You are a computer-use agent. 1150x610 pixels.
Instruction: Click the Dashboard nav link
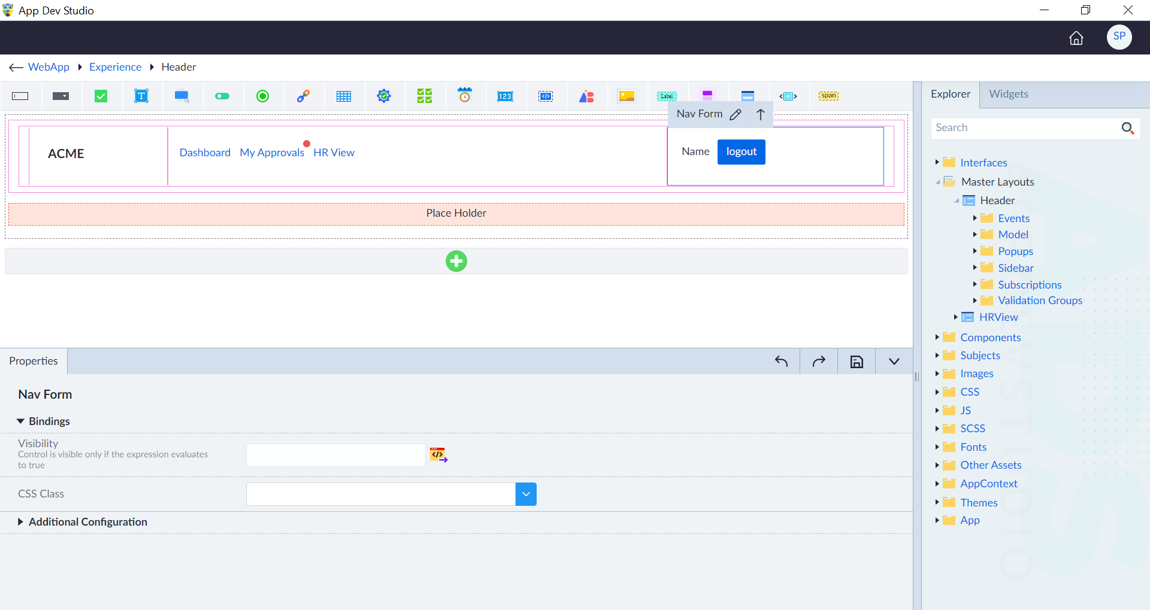coord(205,153)
